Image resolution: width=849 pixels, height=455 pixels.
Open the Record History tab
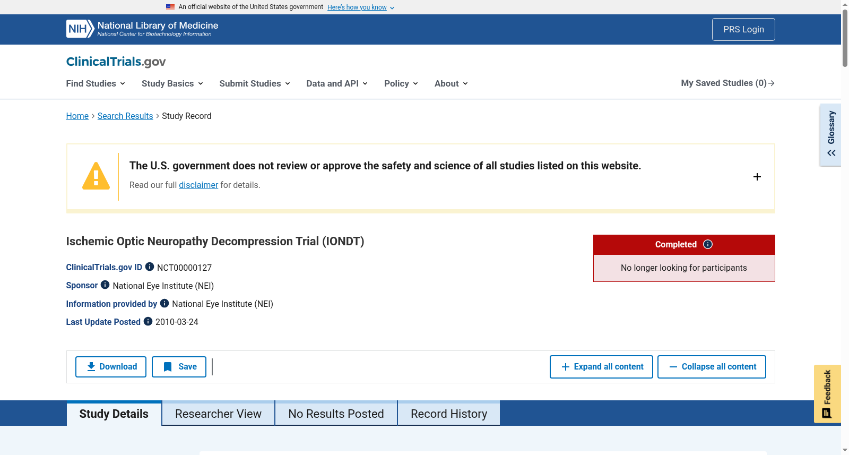[449, 414]
